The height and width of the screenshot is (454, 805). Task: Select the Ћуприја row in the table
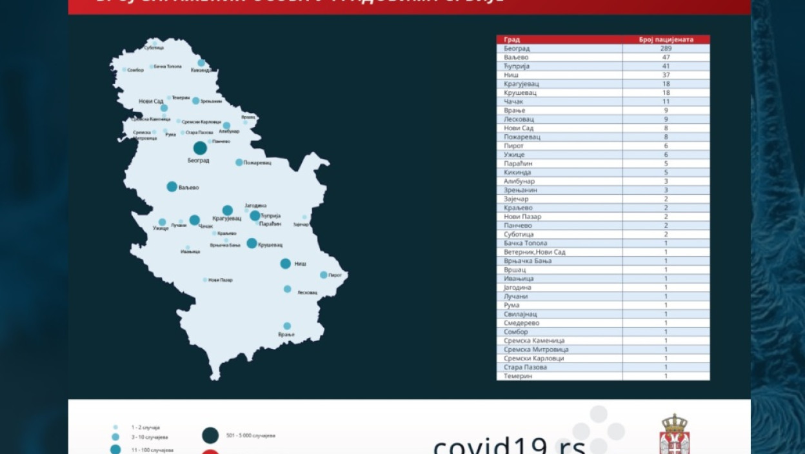click(x=603, y=66)
